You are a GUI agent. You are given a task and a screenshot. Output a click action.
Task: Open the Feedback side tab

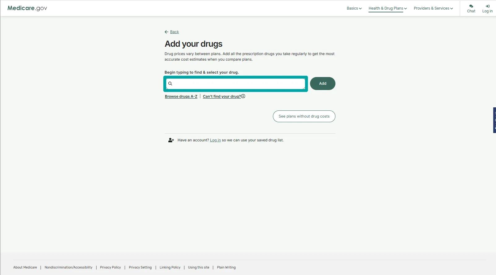pos(494,120)
